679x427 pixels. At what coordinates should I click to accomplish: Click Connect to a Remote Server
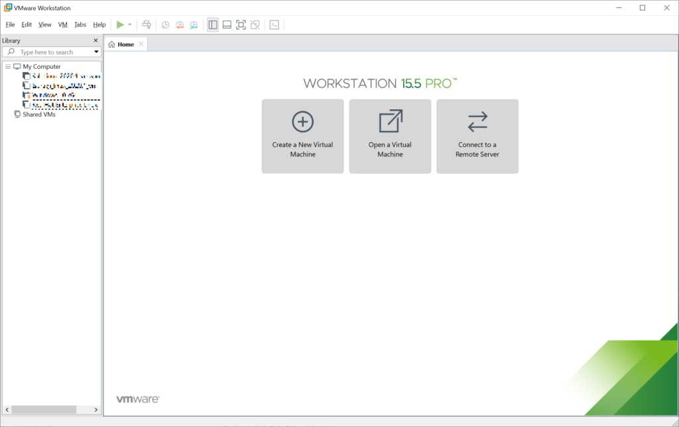click(477, 136)
